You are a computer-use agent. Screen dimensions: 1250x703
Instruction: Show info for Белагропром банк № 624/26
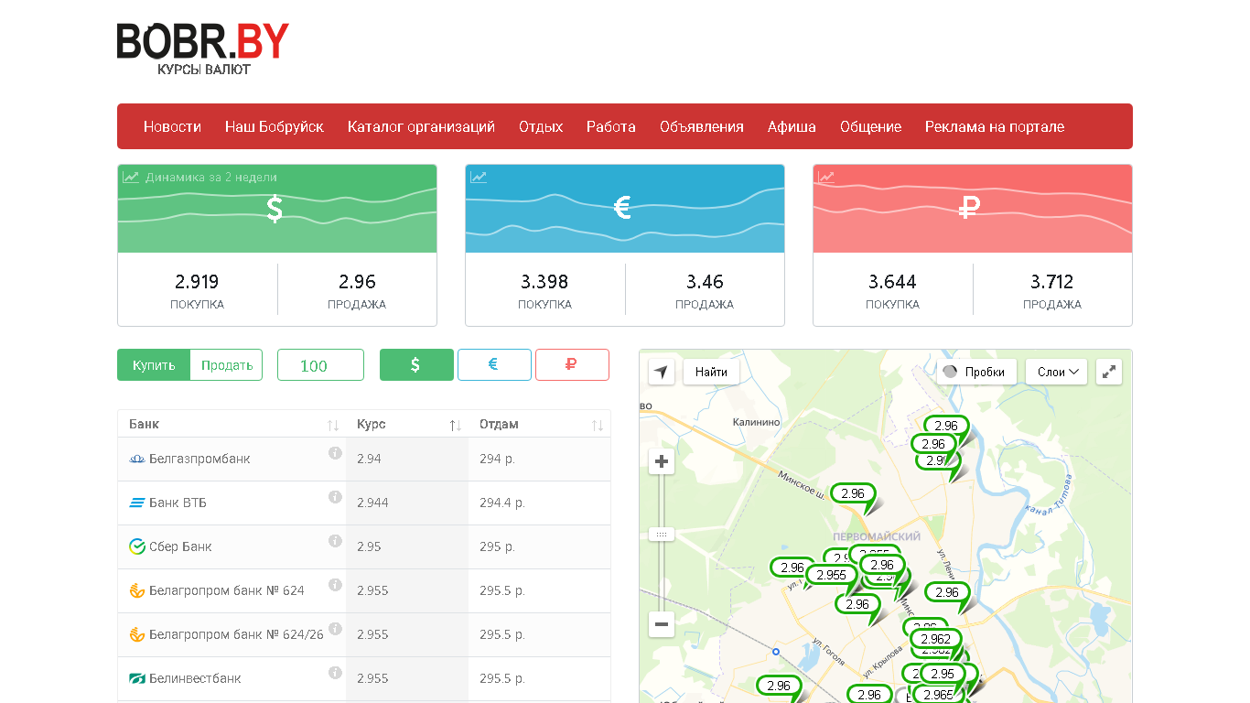(x=335, y=629)
